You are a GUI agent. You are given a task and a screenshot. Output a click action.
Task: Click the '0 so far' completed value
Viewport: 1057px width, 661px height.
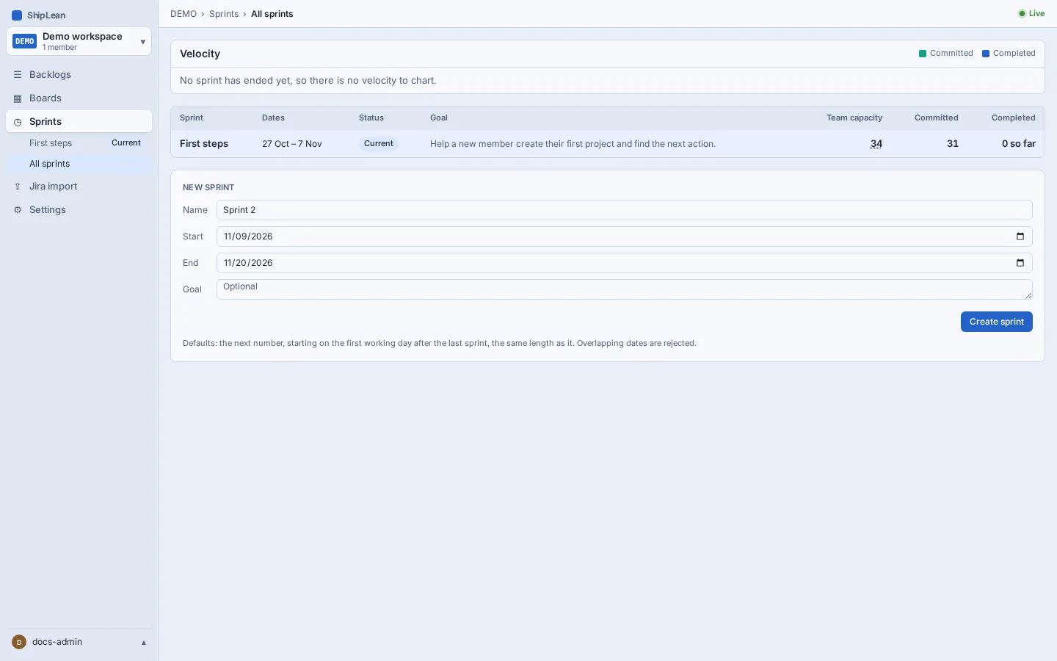coord(1019,144)
